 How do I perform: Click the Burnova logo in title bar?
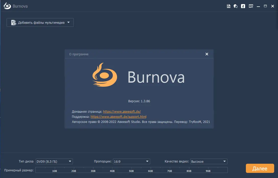pos(7,6)
